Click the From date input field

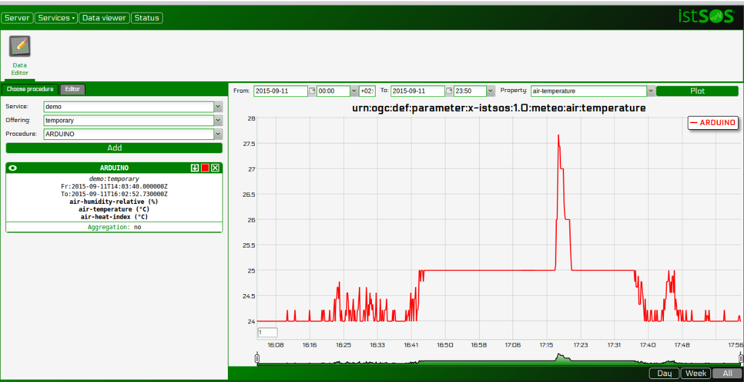[280, 91]
